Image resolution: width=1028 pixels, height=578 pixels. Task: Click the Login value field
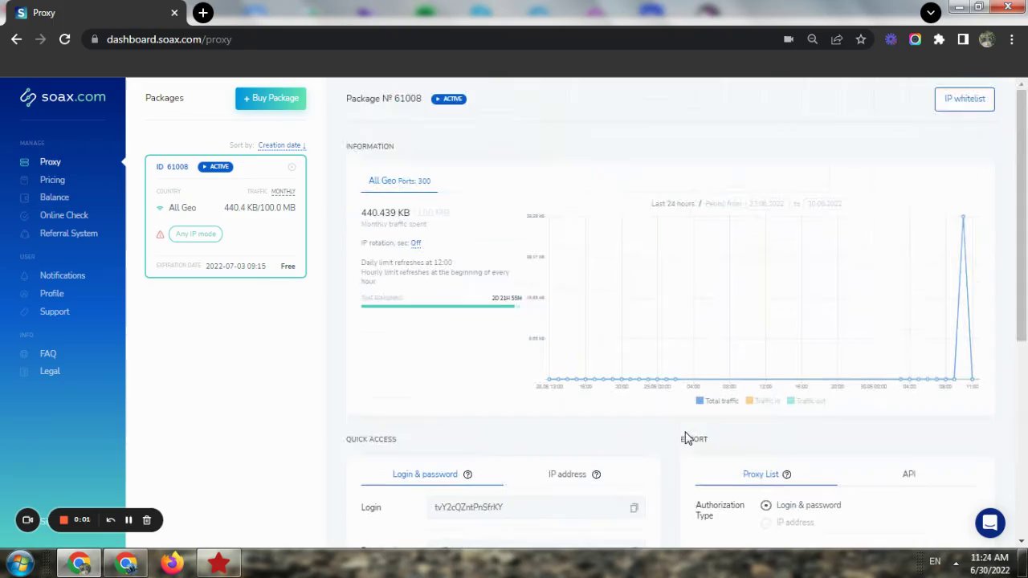(x=536, y=507)
